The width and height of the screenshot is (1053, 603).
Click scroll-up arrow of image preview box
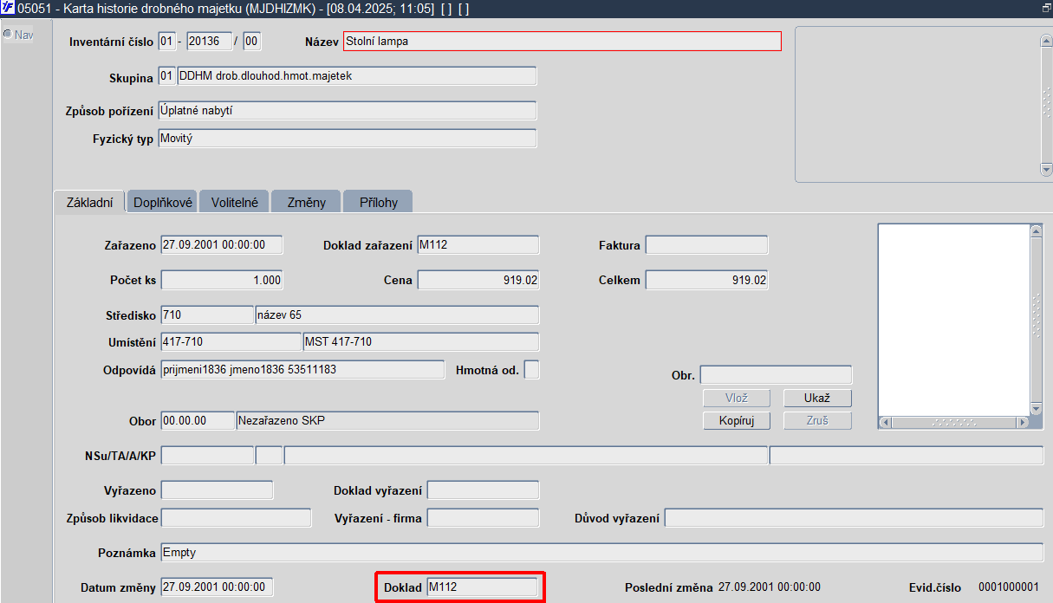click(x=1036, y=231)
